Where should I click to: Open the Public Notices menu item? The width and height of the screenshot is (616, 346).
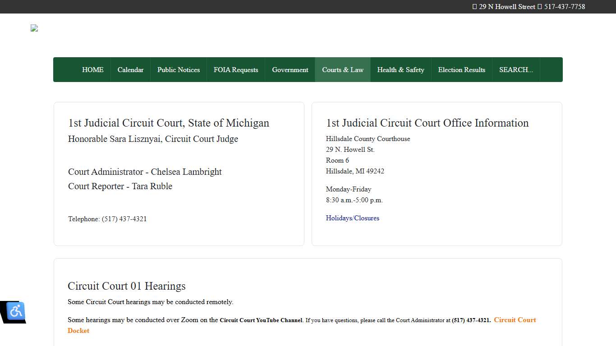179,69
